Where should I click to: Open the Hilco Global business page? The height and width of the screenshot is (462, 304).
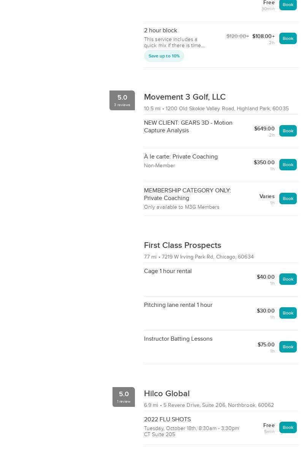click(166, 394)
